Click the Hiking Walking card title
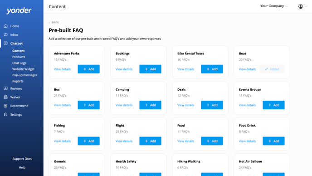This screenshot has height=176, width=312. pos(189,161)
